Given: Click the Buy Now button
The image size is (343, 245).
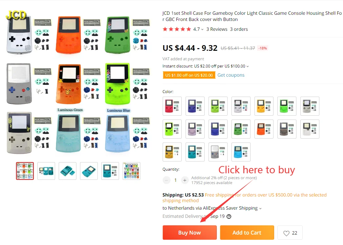Looking at the screenshot, I should (190, 233).
